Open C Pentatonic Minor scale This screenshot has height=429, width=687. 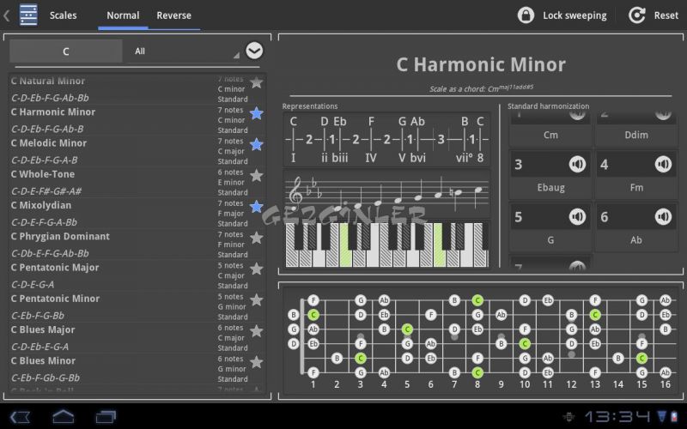[137, 306]
